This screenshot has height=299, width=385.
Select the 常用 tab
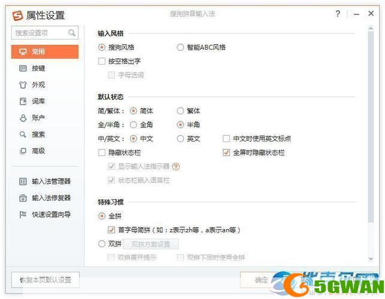coord(45,52)
